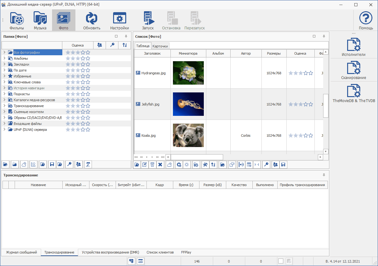Switch to the Карточки tab

(x=160, y=46)
